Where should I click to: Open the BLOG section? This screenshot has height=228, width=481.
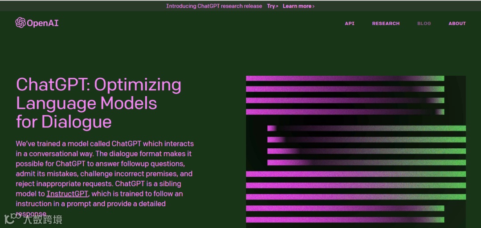[424, 23]
